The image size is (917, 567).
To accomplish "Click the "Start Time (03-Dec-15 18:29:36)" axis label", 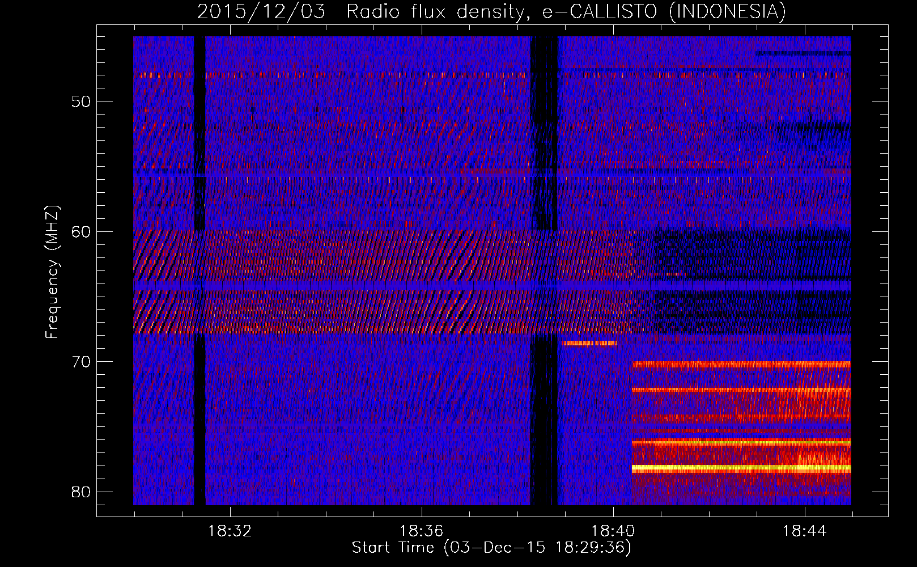I will point(491,548).
